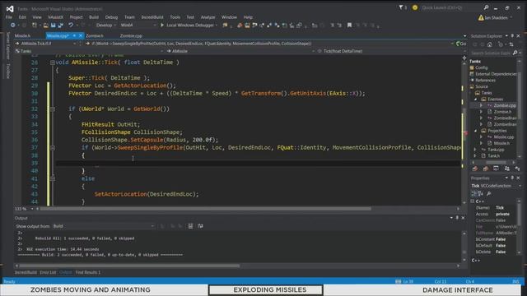Screen dimensions: 527x296
Task: Click the editor horizontal scrollbar
Action: click(206, 209)
